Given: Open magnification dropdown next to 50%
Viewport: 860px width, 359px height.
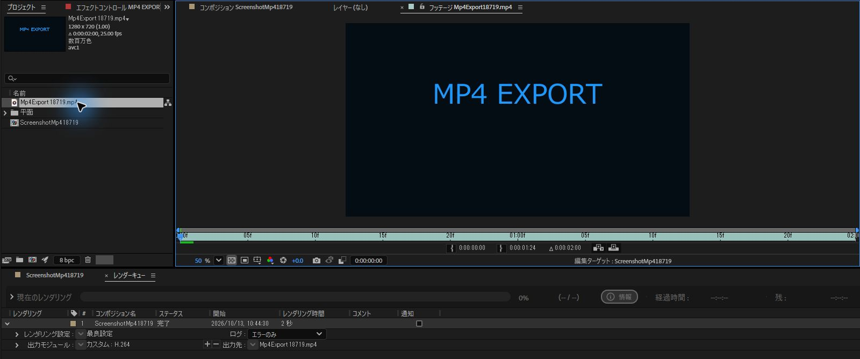Looking at the screenshot, I should (x=219, y=260).
